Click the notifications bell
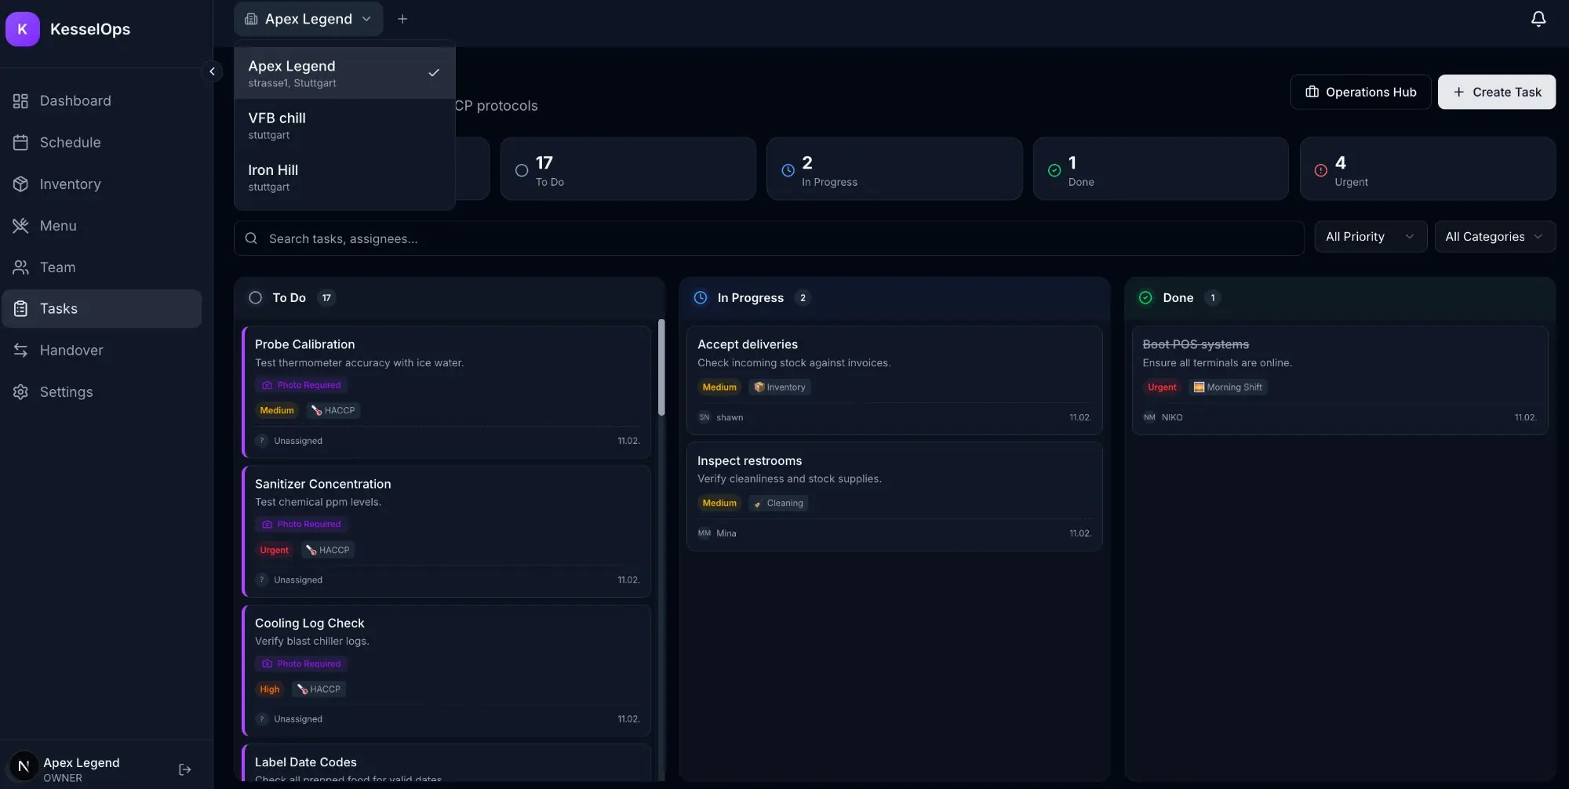The image size is (1569, 789). (1538, 19)
